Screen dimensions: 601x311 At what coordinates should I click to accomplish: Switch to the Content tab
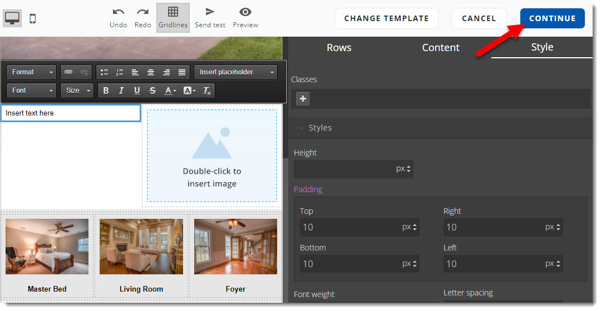coord(441,48)
